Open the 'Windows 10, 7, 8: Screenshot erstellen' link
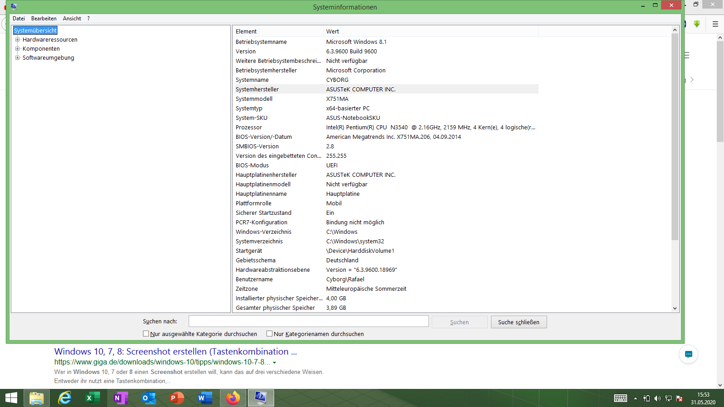Screen dimensions: 724x407 pos(176,351)
